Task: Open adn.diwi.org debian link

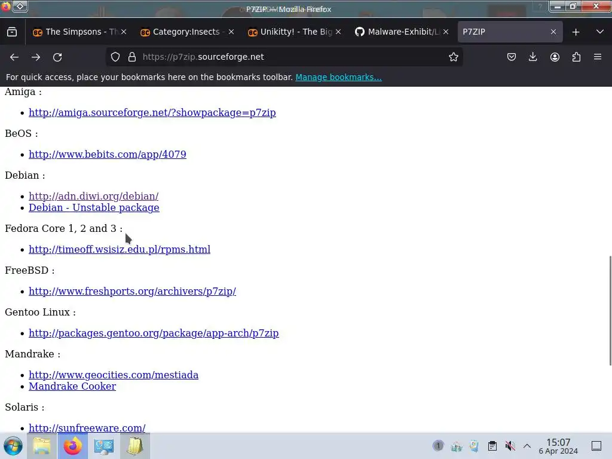Action: coord(94,196)
